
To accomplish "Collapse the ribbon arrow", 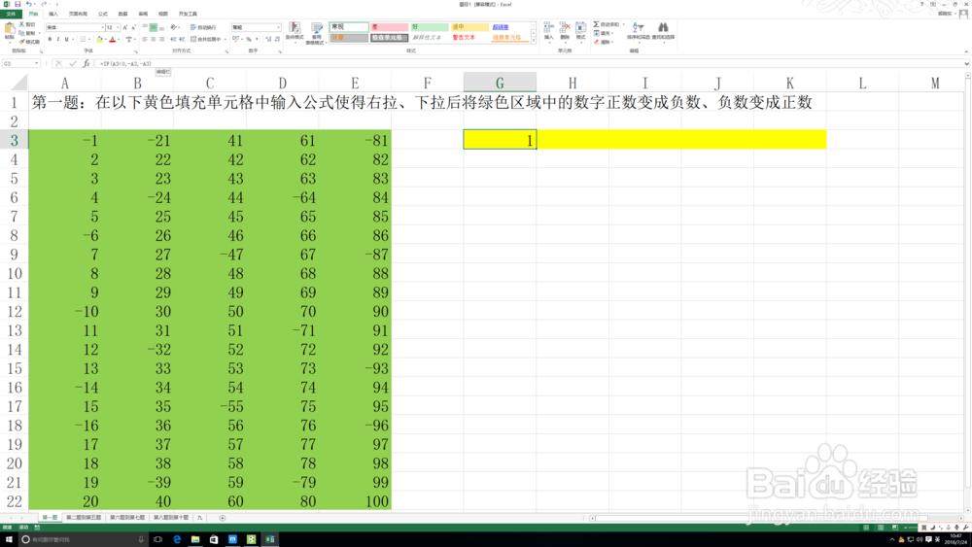I will click(966, 52).
